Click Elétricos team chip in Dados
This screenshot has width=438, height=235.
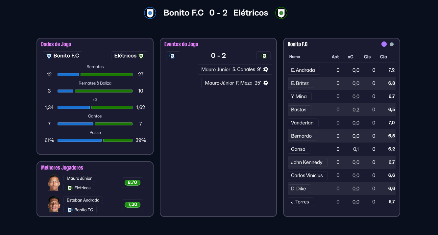[129, 56]
